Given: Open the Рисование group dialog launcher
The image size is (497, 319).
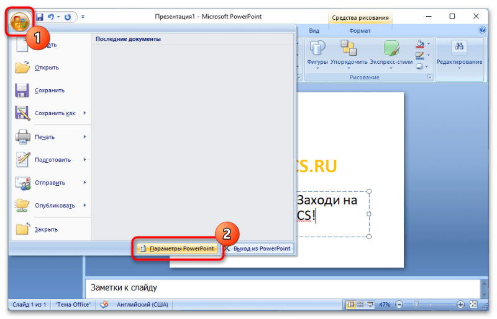Looking at the screenshot, I should [429, 77].
